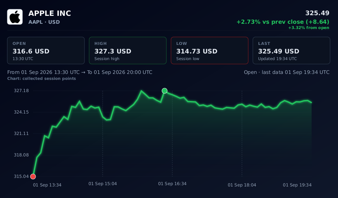
Task: Click the 01 Sep 18:04 axis label
Action: click(x=242, y=185)
